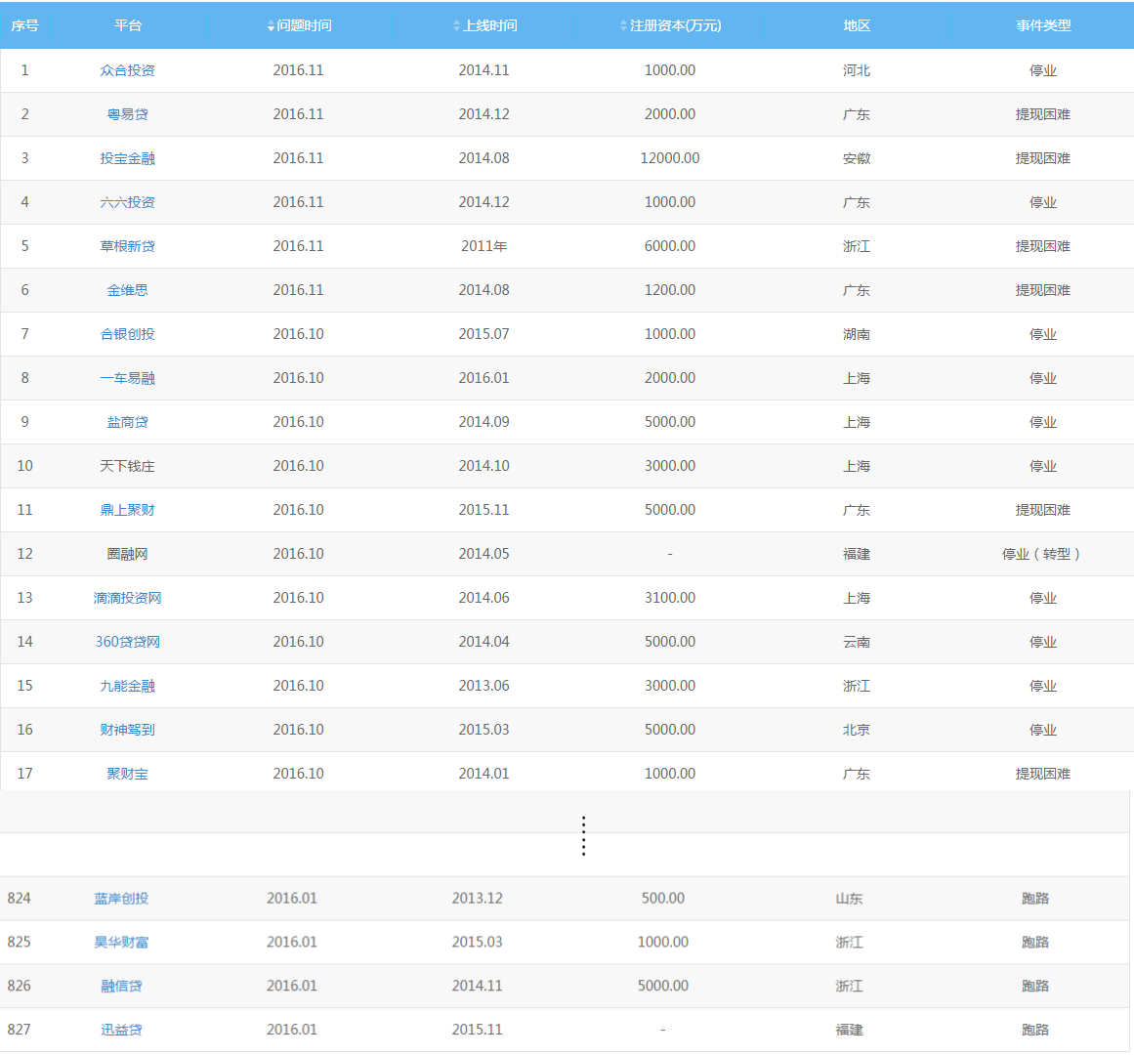Visit the 金维思 platform page
The height and width of the screenshot is (1055, 1134).
(127, 291)
